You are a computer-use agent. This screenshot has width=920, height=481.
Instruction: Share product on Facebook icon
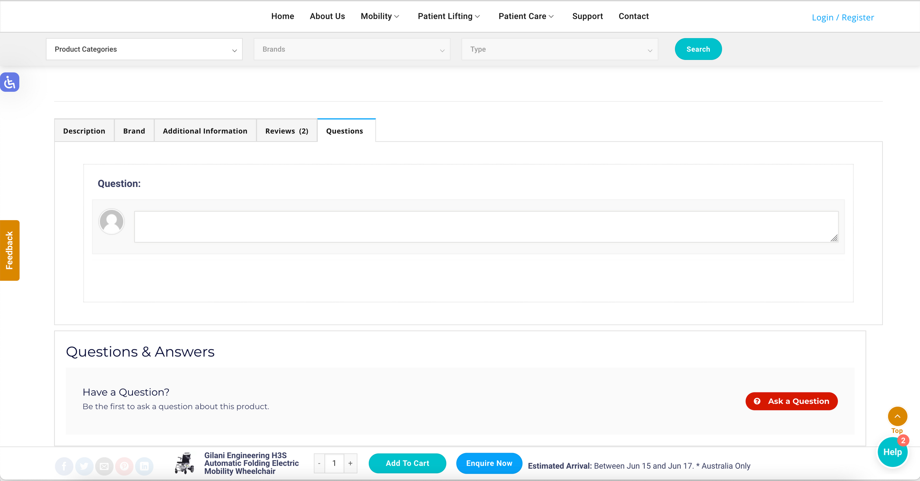[64, 466]
